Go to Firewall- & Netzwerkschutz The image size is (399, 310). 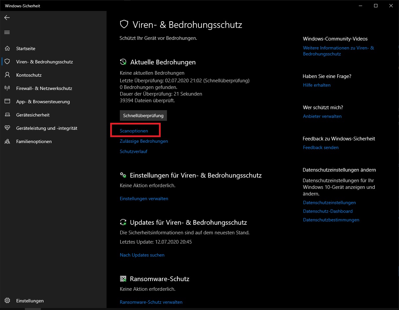point(53,88)
